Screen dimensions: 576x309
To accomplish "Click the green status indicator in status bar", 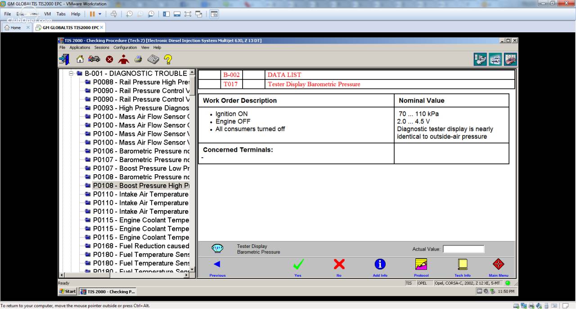I will [508, 283].
